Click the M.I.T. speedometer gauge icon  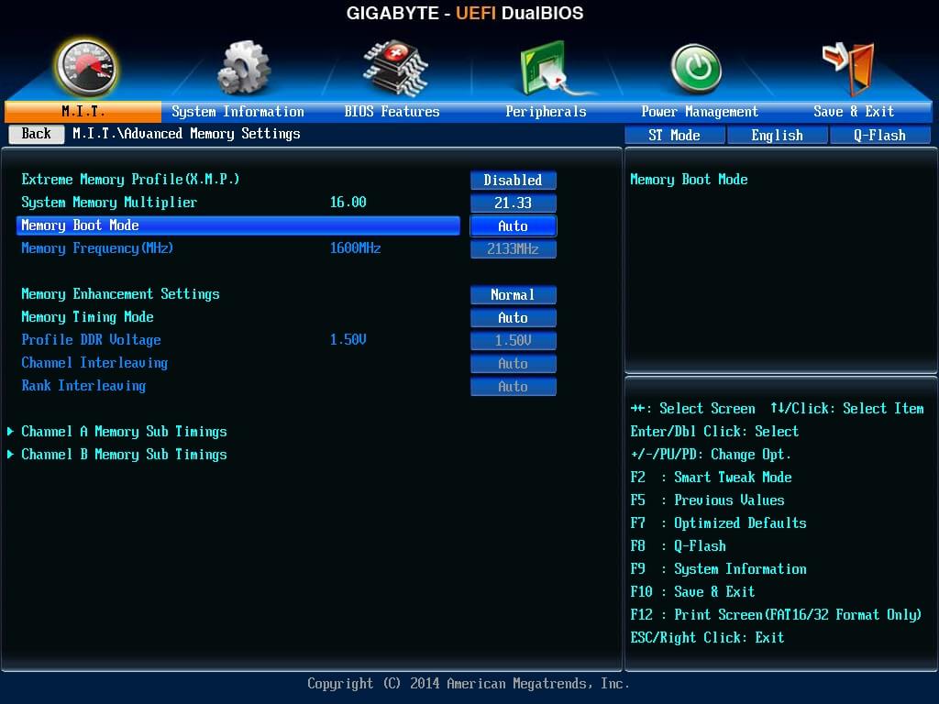86,68
